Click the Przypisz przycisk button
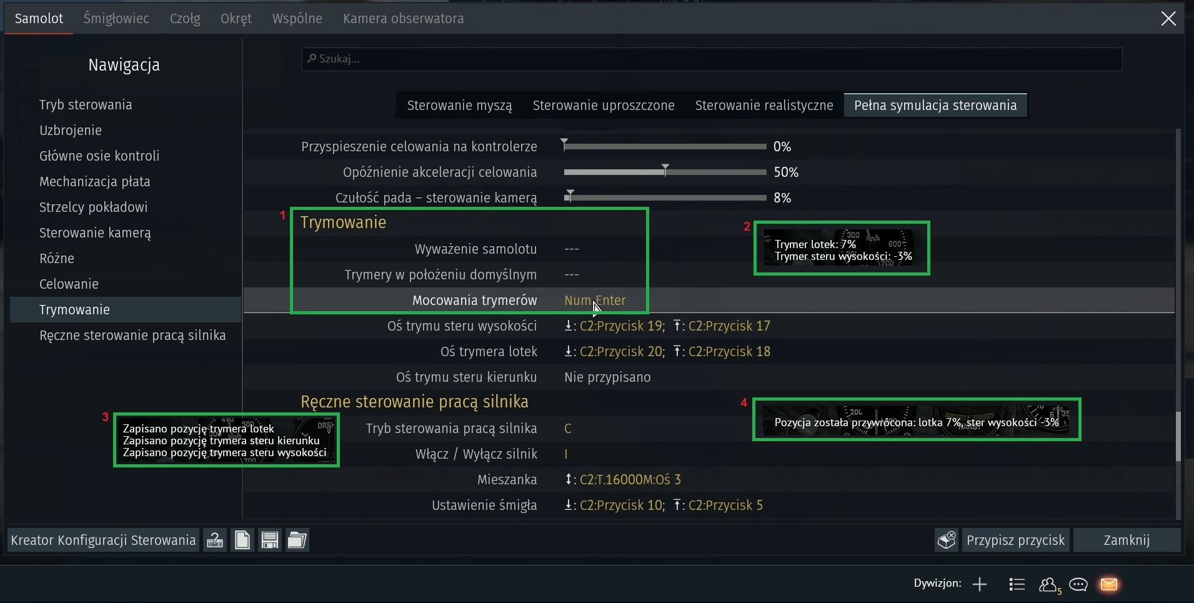This screenshot has width=1194, height=603. (x=1015, y=540)
